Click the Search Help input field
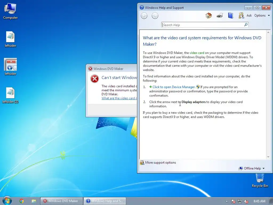This screenshot has width=273, height=205. [203, 25]
